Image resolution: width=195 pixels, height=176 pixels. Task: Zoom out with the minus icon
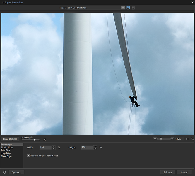[x=155, y=139]
